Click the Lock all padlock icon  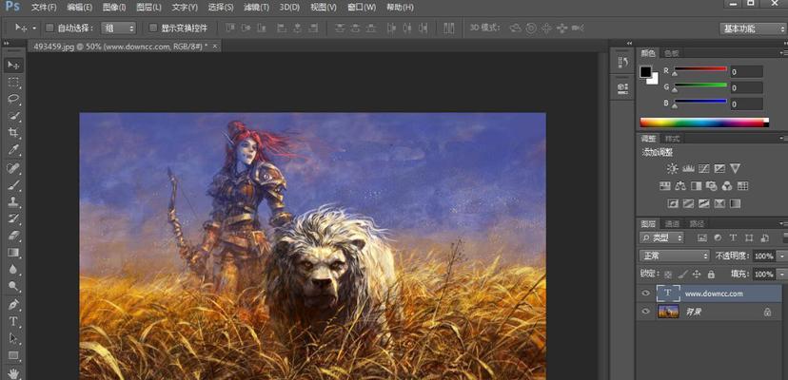pos(711,275)
